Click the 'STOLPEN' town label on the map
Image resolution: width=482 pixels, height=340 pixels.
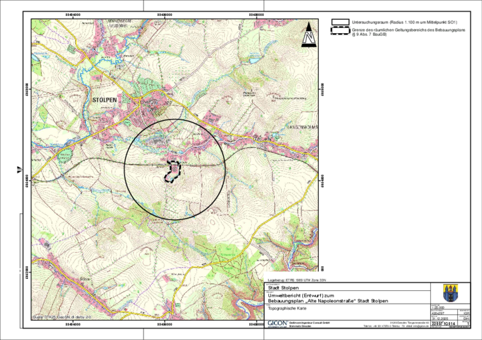[105, 100]
